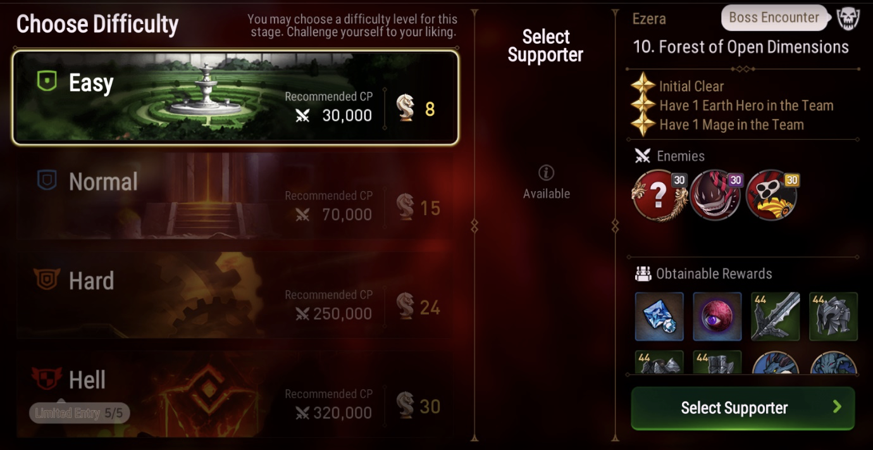Click the Boss Encounter label
Viewport: 873px width, 450px height.
click(774, 18)
